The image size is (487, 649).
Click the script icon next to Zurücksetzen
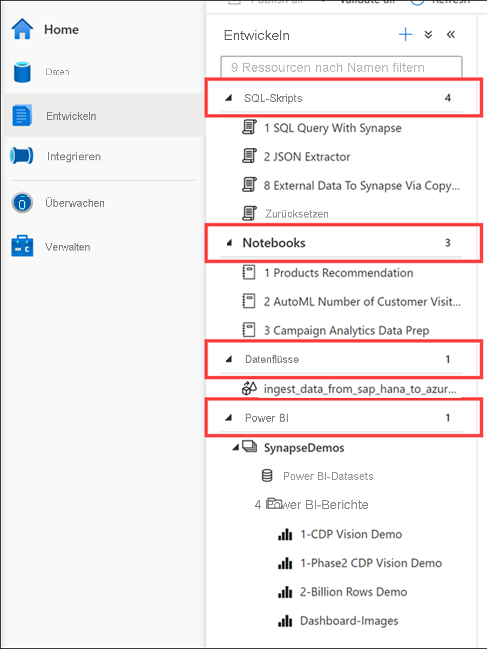pyautogui.click(x=248, y=213)
